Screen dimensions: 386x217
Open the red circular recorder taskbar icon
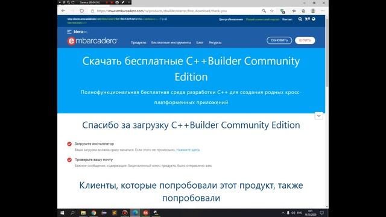(x=125, y=213)
